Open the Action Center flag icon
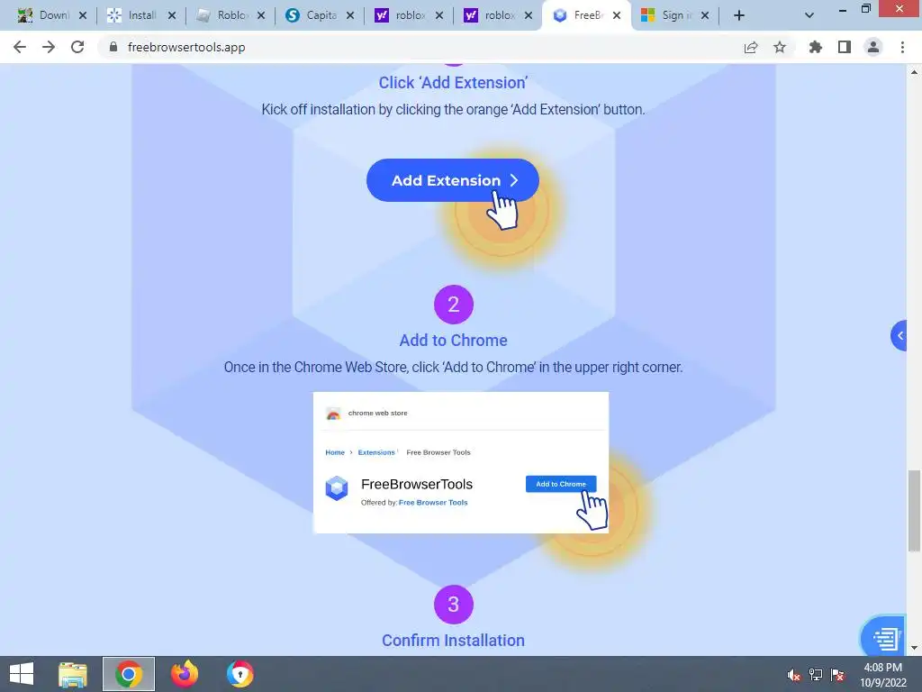This screenshot has height=692, width=922. click(x=837, y=675)
